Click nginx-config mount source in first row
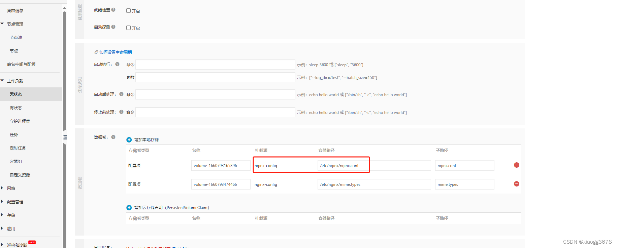The height and width of the screenshot is (248, 617). [x=266, y=166]
